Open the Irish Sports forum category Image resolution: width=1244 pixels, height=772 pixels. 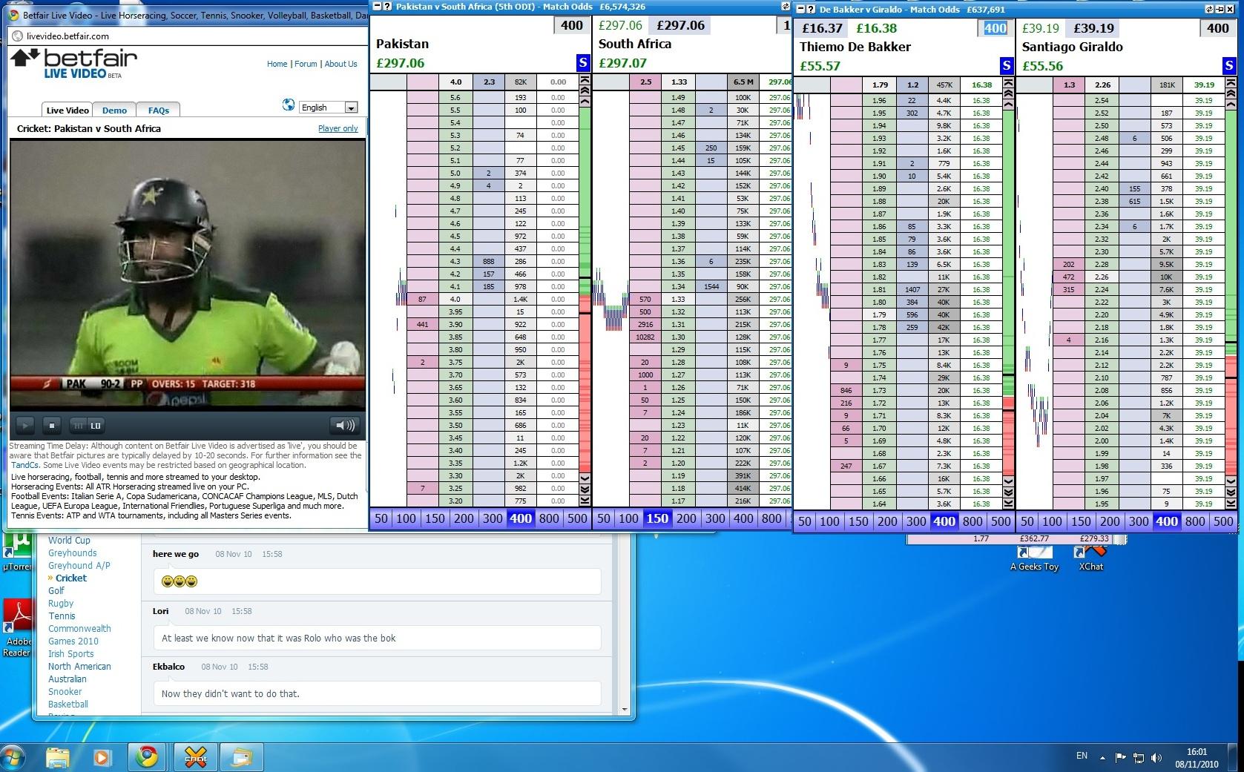pyautogui.click(x=71, y=654)
